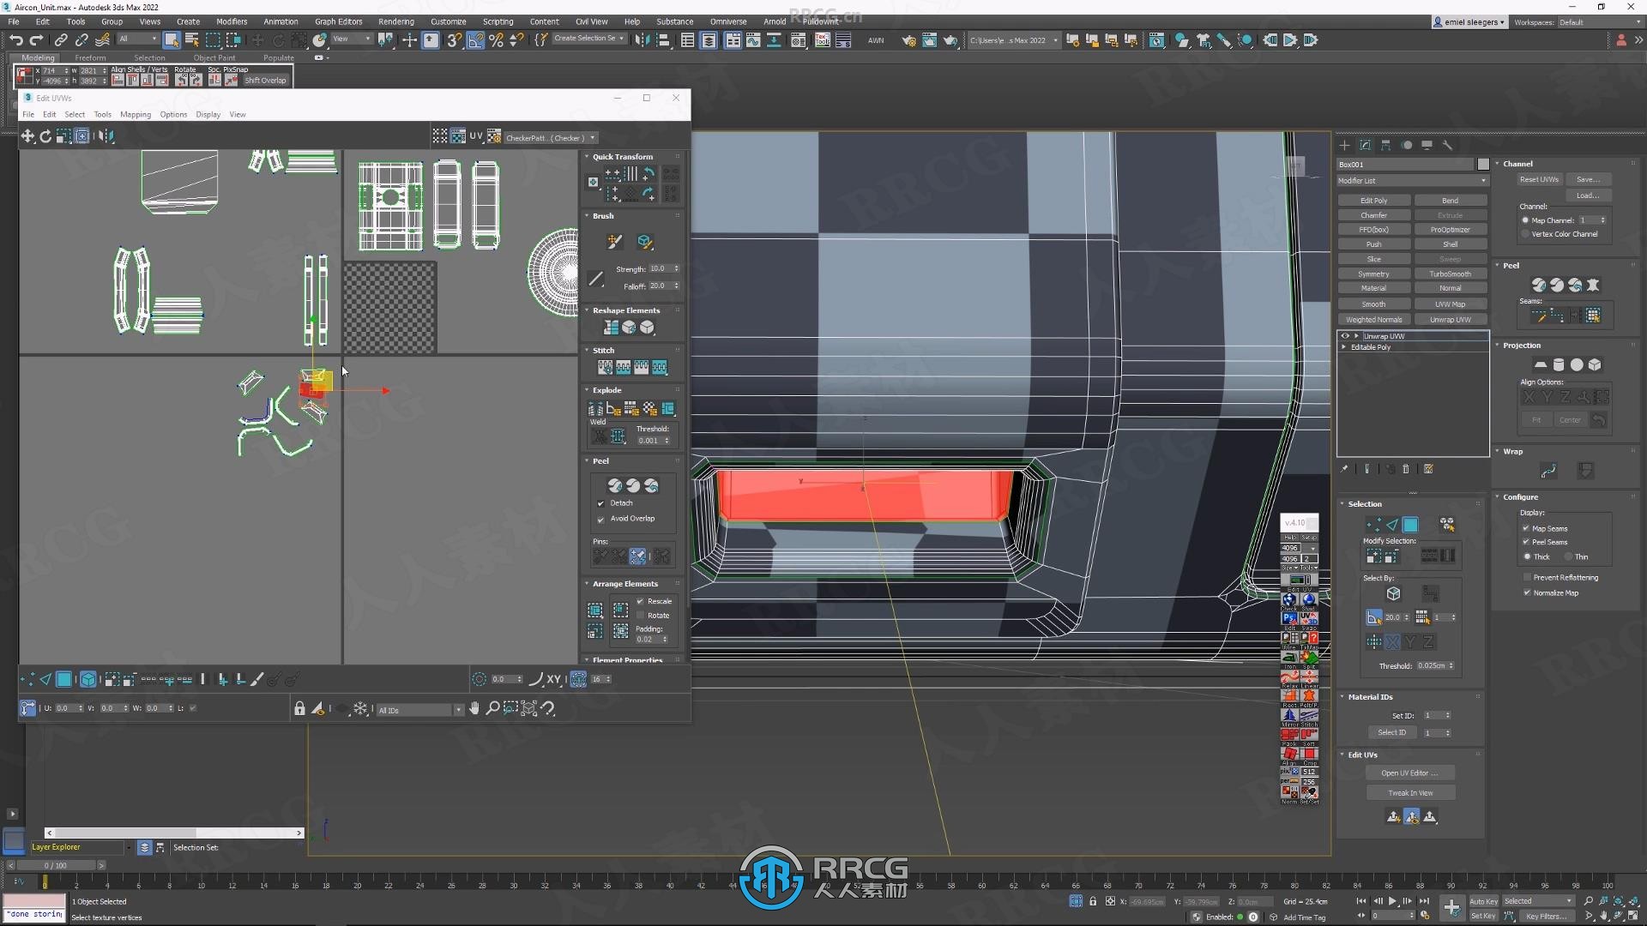Click Open UV Editor button
The image size is (1647, 926).
click(x=1410, y=773)
